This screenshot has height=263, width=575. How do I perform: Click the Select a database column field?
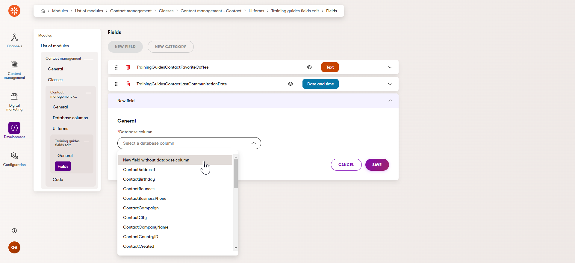pos(189,143)
